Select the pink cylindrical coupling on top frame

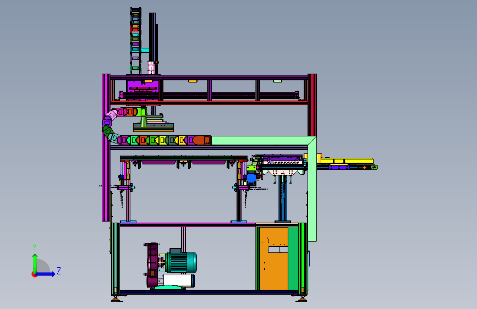[151, 68]
